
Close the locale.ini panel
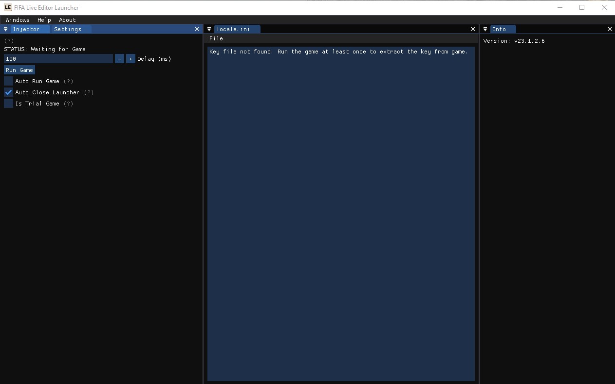point(473,29)
